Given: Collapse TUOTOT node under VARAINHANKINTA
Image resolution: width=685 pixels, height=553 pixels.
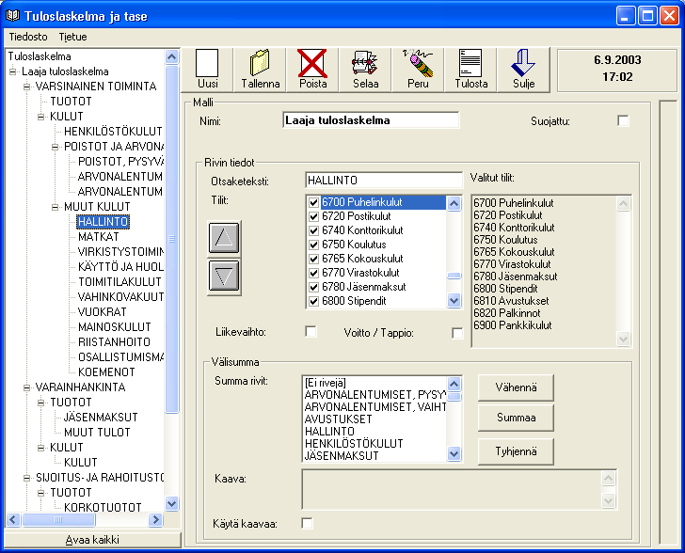Looking at the screenshot, I should click(40, 403).
